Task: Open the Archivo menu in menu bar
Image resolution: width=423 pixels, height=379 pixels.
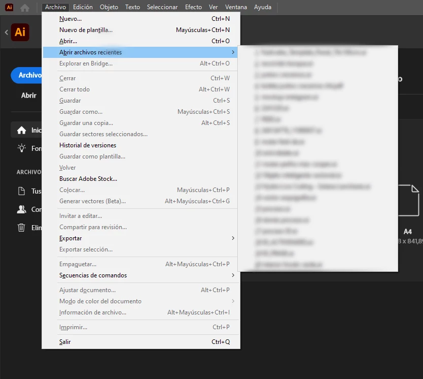Action: pos(55,7)
